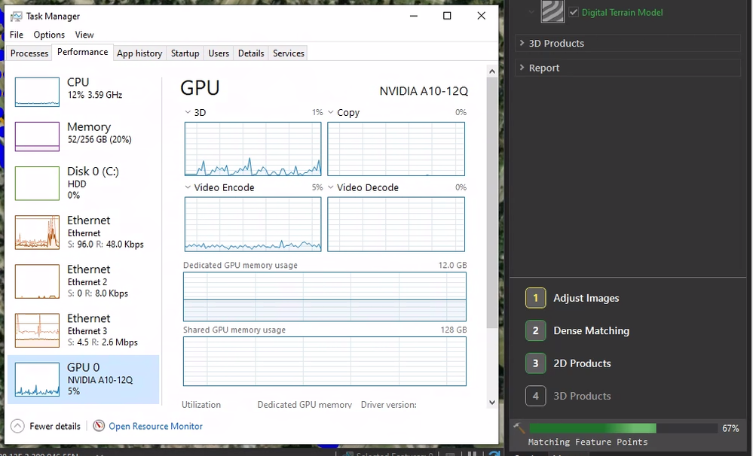
Task: Open the Options menu in Task Manager
Action: tap(49, 35)
